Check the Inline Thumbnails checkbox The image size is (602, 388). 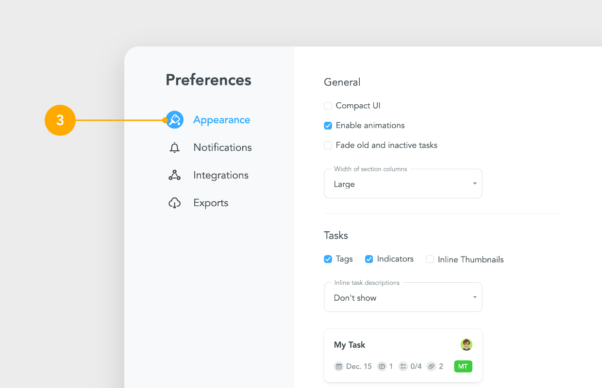pyautogui.click(x=430, y=259)
